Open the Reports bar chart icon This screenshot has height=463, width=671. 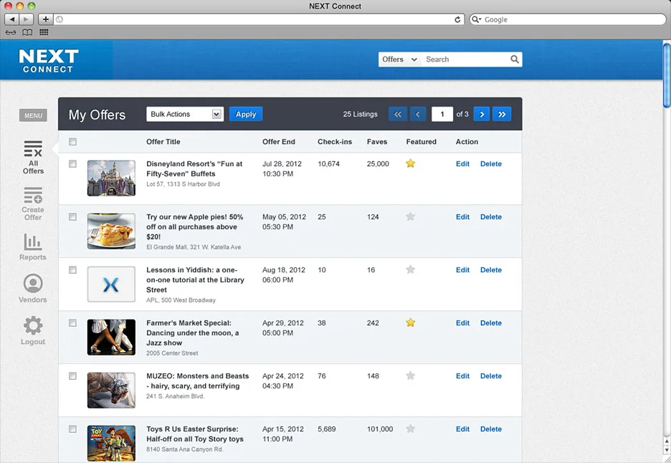(33, 242)
